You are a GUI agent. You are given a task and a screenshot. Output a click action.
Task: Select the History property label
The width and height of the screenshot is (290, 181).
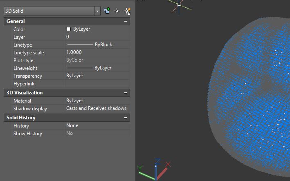[x=21, y=126]
